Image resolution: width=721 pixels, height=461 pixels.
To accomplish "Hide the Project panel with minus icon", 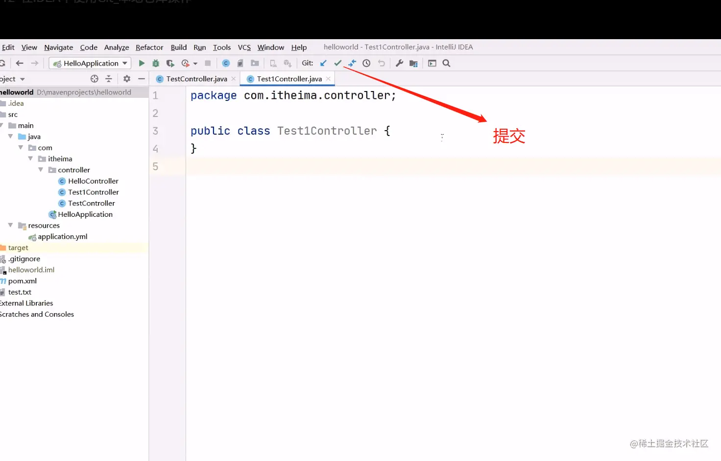I will (142, 79).
